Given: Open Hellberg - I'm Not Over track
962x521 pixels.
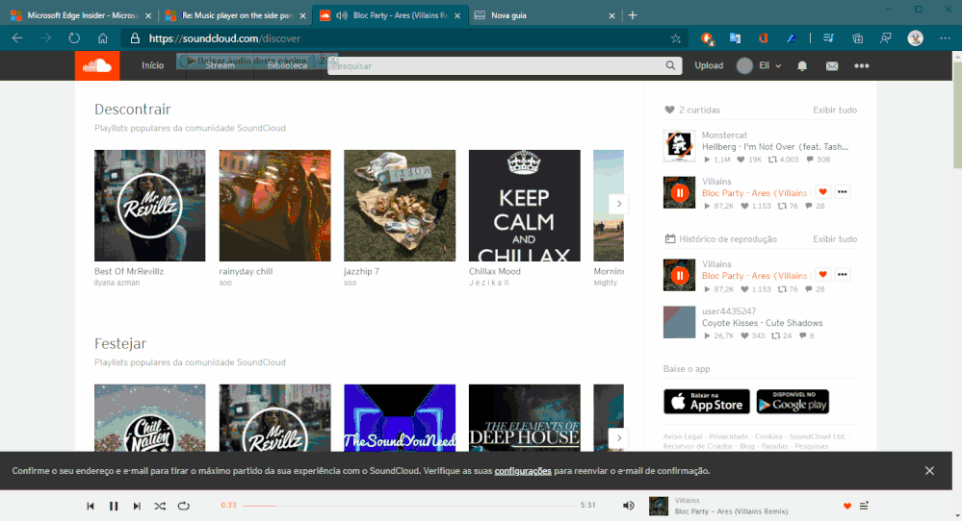Looking at the screenshot, I should point(775,147).
